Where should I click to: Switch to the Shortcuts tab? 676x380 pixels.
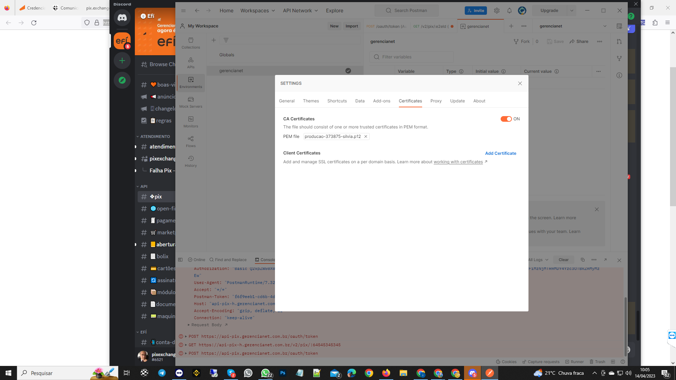(337, 101)
